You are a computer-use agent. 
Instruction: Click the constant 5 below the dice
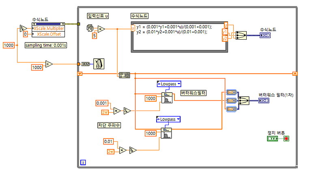click(x=95, y=36)
